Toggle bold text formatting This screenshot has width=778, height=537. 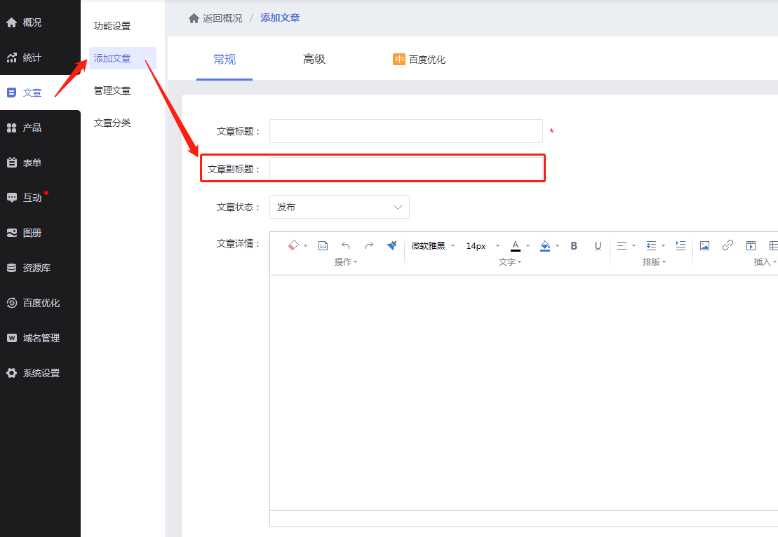point(574,245)
